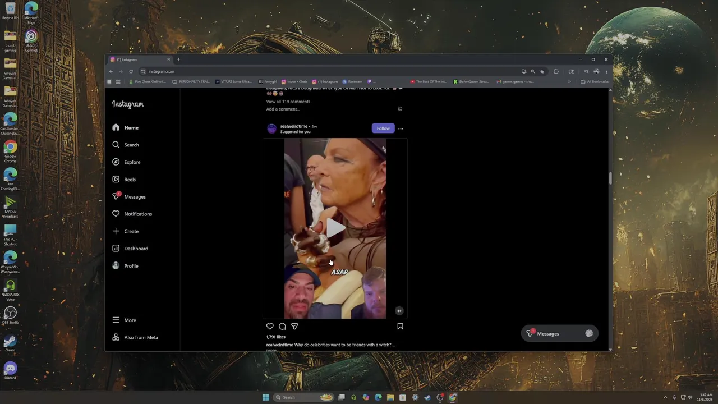Open the Recycle Bin
The width and height of the screenshot is (718, 404).
(10, 11)
